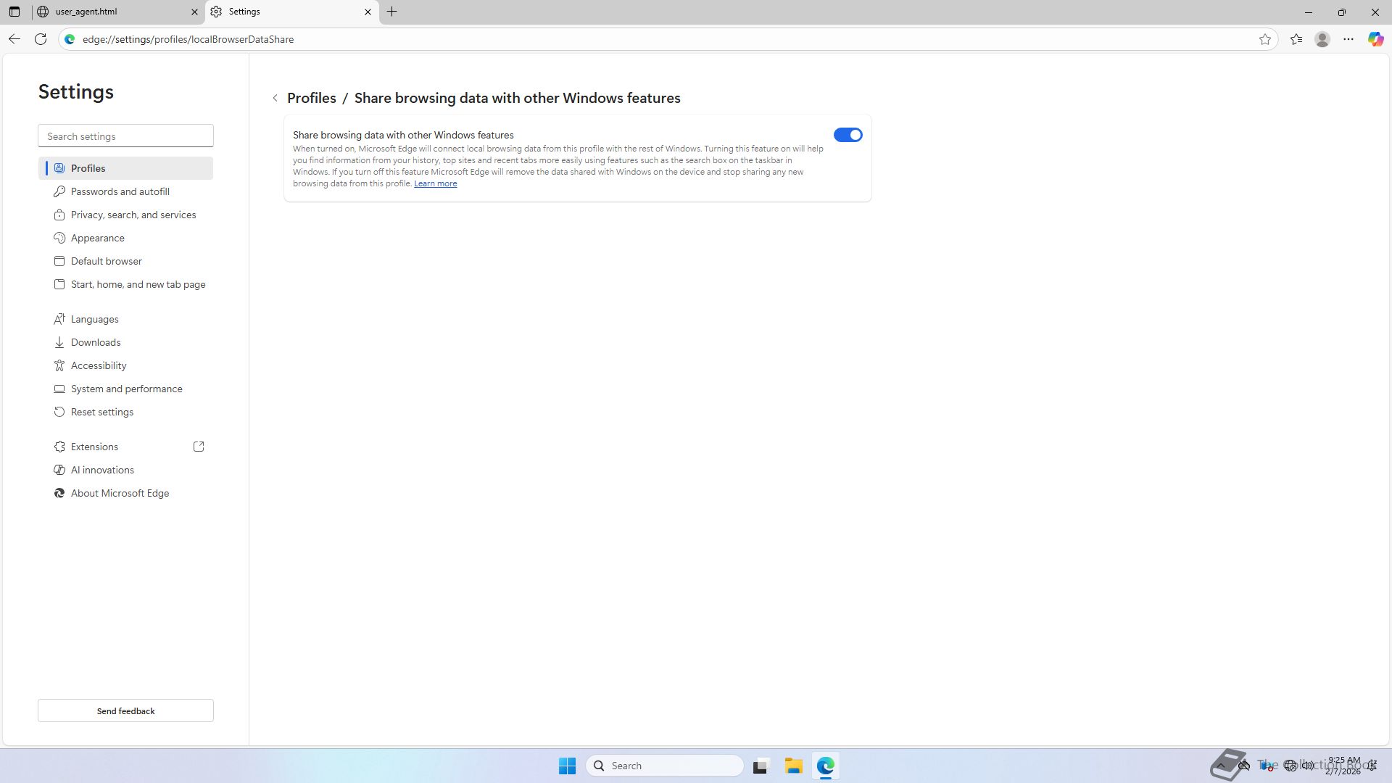1392x783 pixels.
Task: Switch to the user_agent.html tab
Action: tap(109, 12)
